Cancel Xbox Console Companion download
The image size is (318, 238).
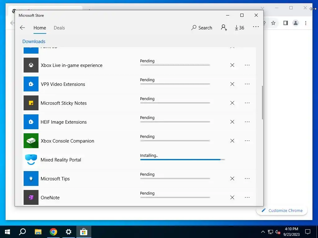pos(232,141)
